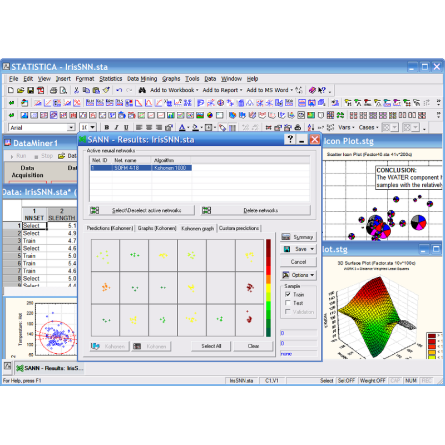The height and width of the screenshot is (445, 445).
Task: Enable the Test sample checkbox
Action: [288, 303]
